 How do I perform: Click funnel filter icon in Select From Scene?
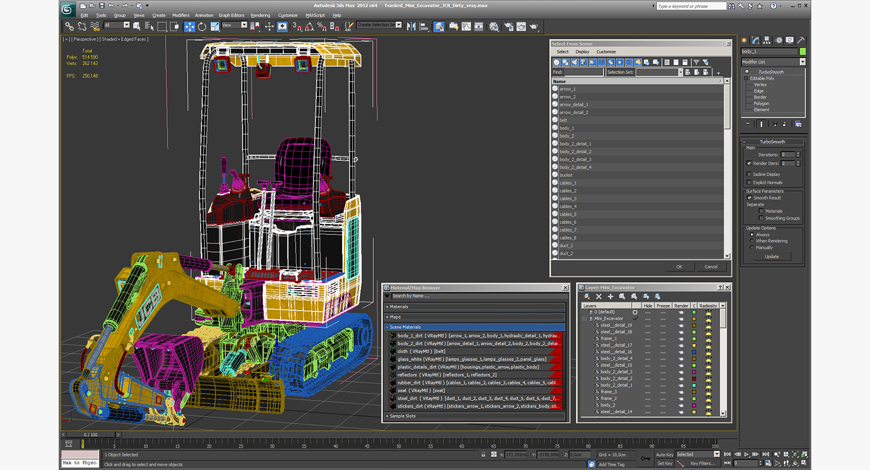click(696, 62)
